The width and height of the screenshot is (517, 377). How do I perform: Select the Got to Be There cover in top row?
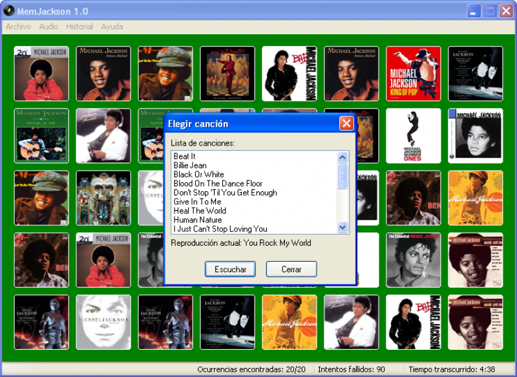pos(165,74)
